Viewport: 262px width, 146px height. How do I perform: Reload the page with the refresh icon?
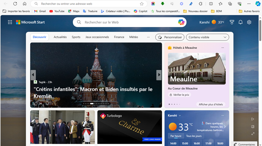click(15, 4)
